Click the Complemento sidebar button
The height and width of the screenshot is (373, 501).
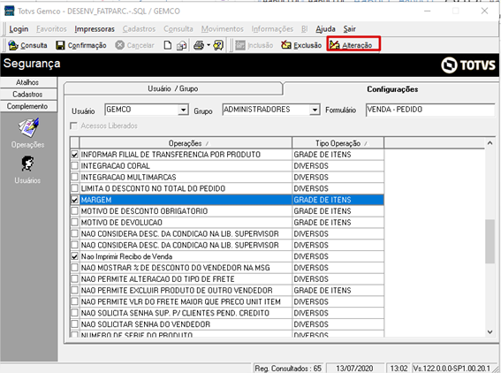(28, 106)
